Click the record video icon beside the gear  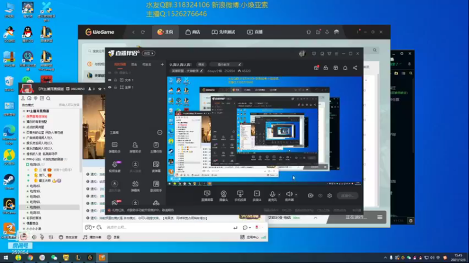(311, 196)
